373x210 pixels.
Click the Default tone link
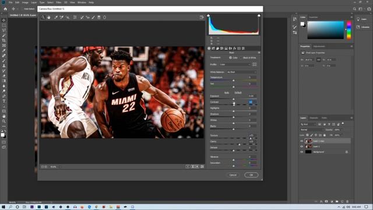coord(238,92)
